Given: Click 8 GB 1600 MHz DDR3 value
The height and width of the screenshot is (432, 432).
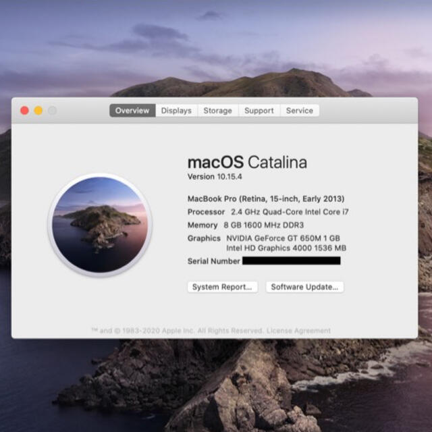Looking at the screenshot, I should (264, 225).
